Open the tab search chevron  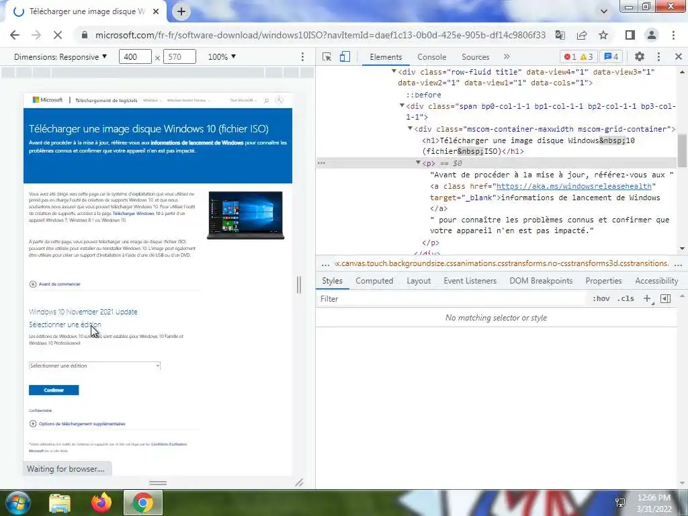click(x=604, y=11)
